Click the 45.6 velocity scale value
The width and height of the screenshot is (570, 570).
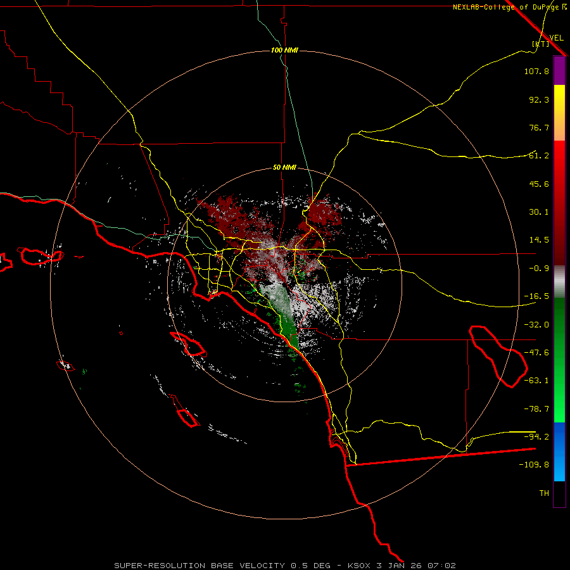[x=539, y=184]
